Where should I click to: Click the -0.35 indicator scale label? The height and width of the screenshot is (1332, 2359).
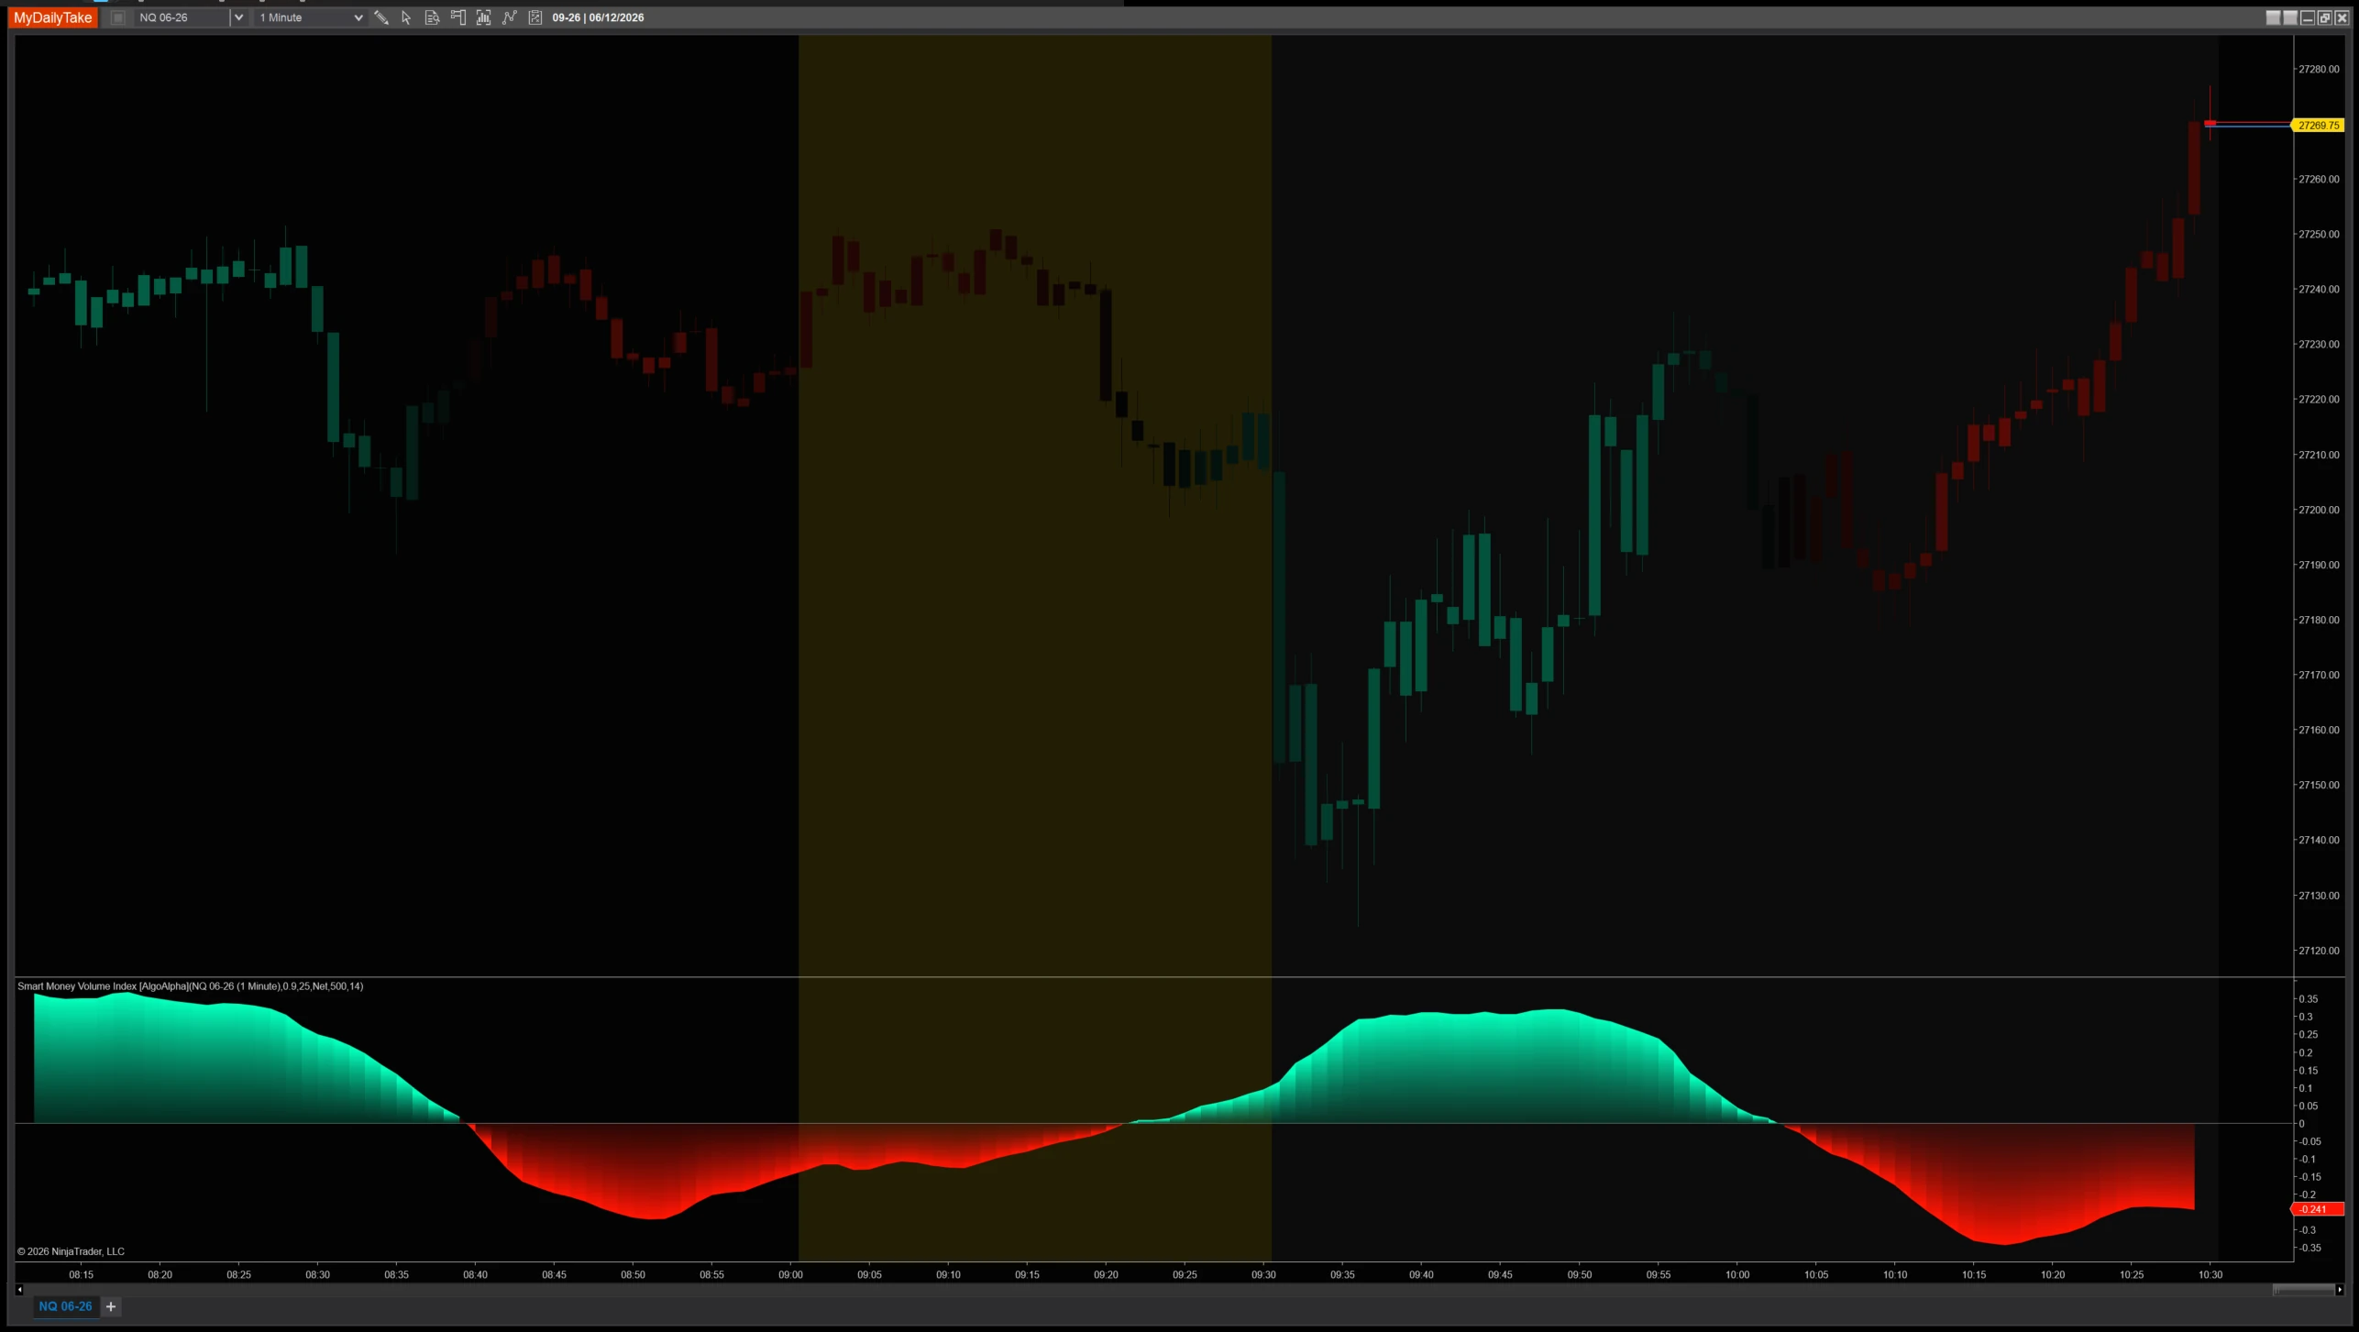2309,1248
